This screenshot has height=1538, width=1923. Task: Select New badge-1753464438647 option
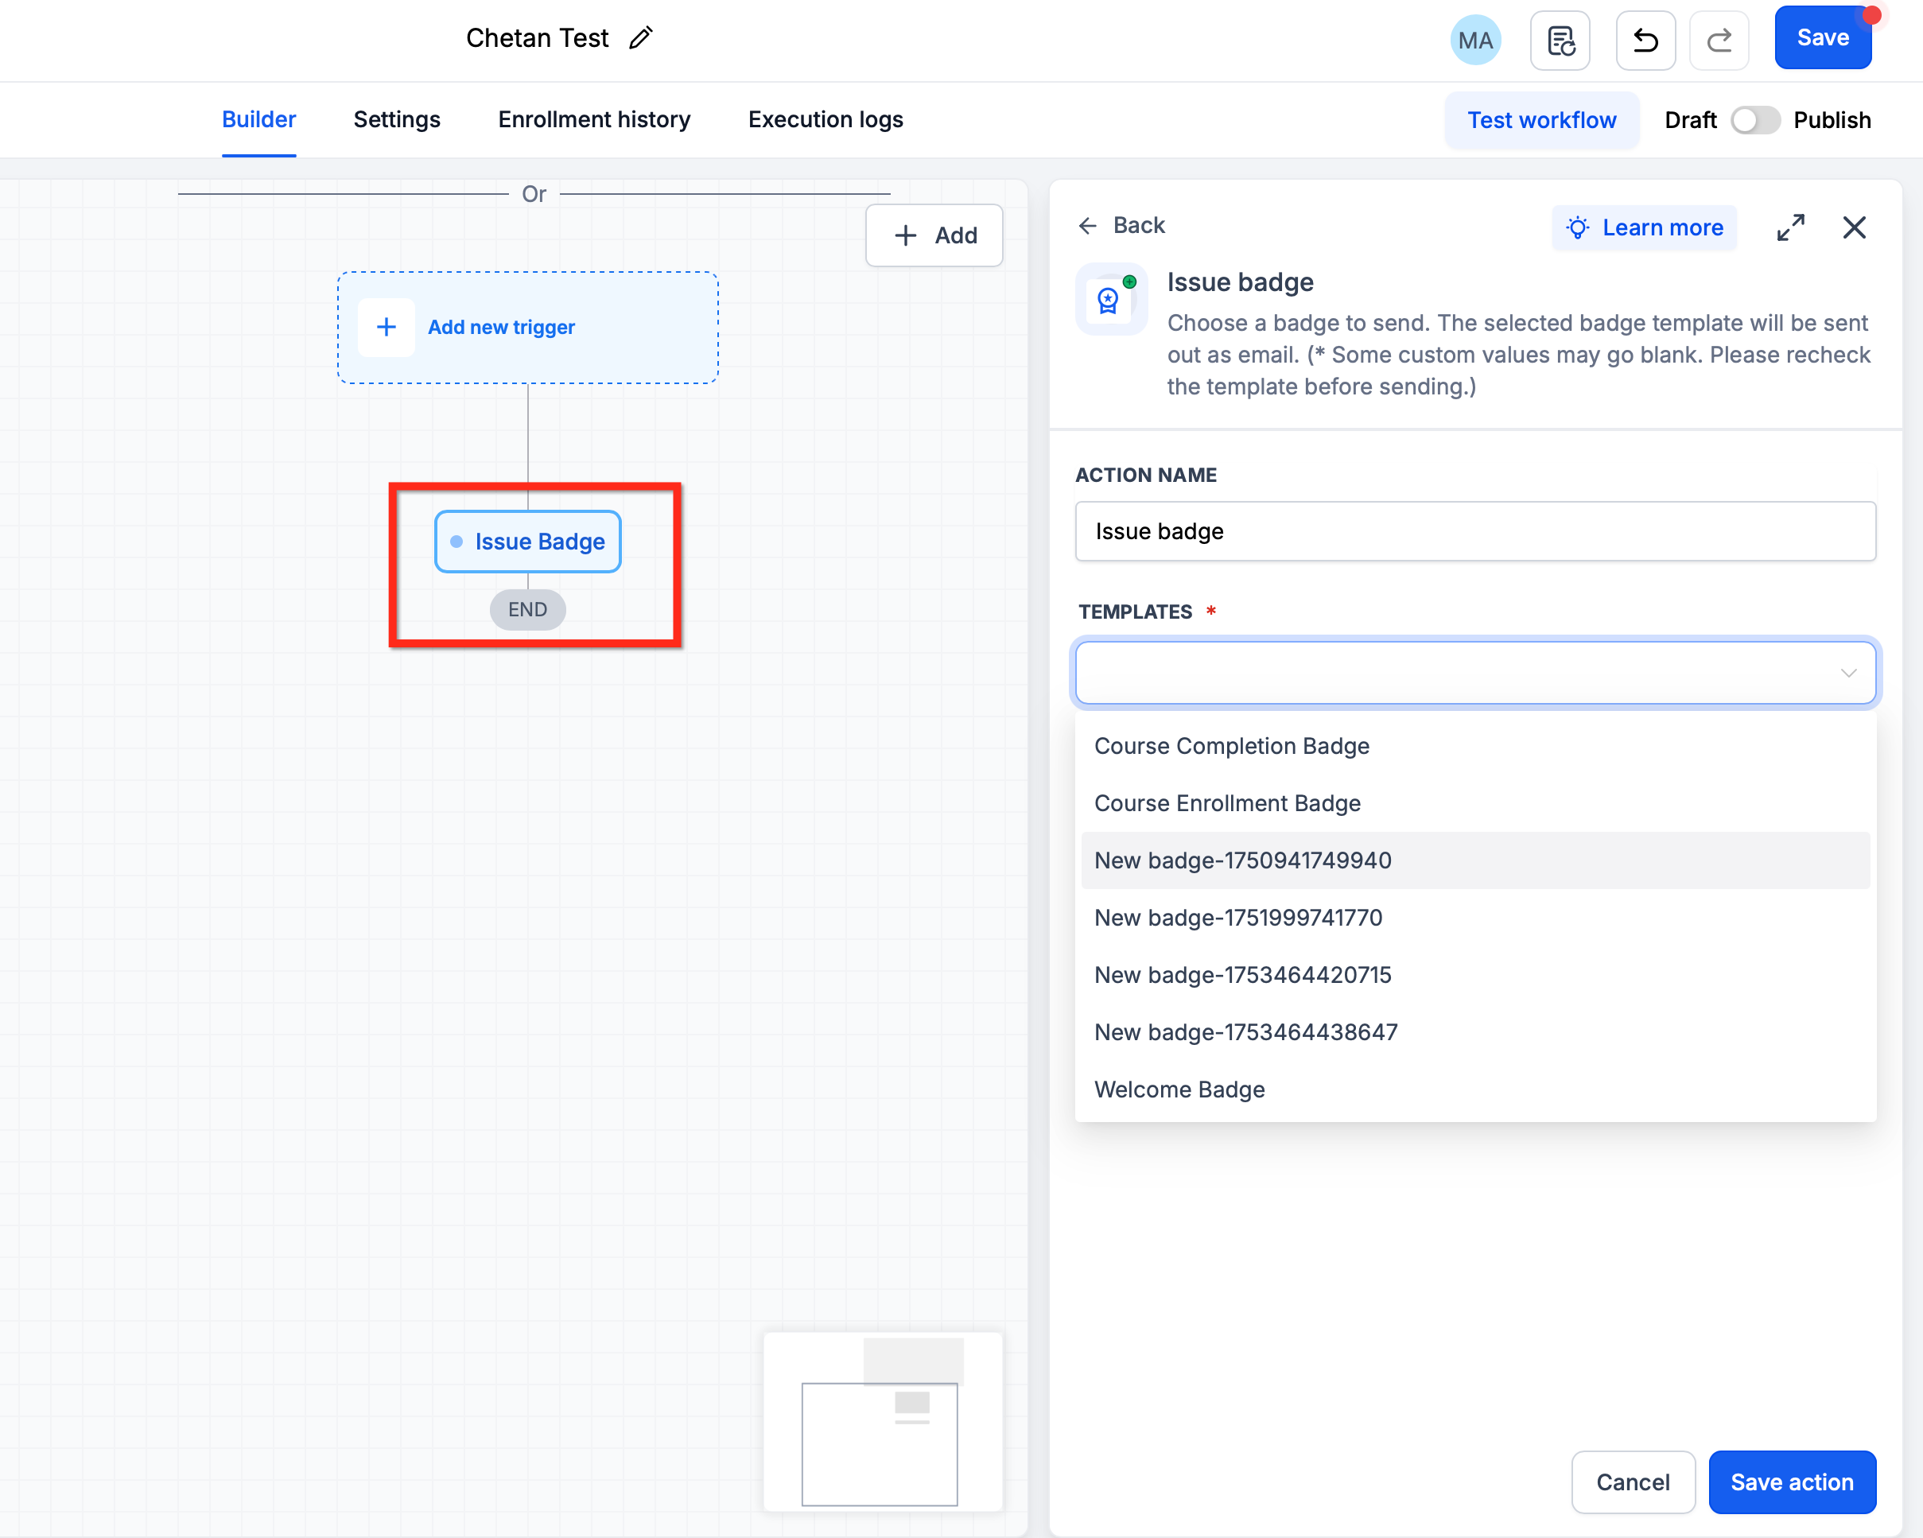(1475, 1031)
